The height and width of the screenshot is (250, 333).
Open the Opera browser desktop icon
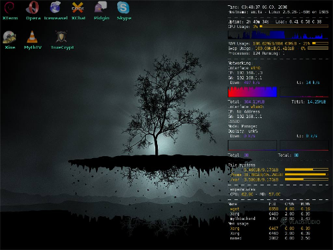33,7
